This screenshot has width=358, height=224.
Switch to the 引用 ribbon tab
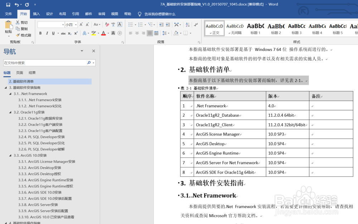click(76, 14)
